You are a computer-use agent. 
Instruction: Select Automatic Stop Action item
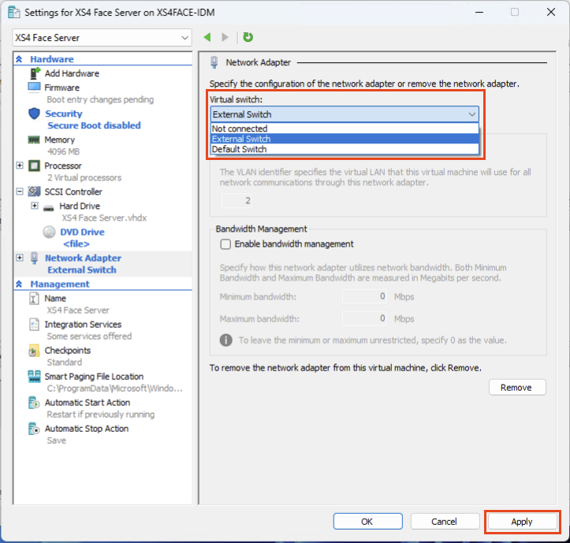[87, 429]
